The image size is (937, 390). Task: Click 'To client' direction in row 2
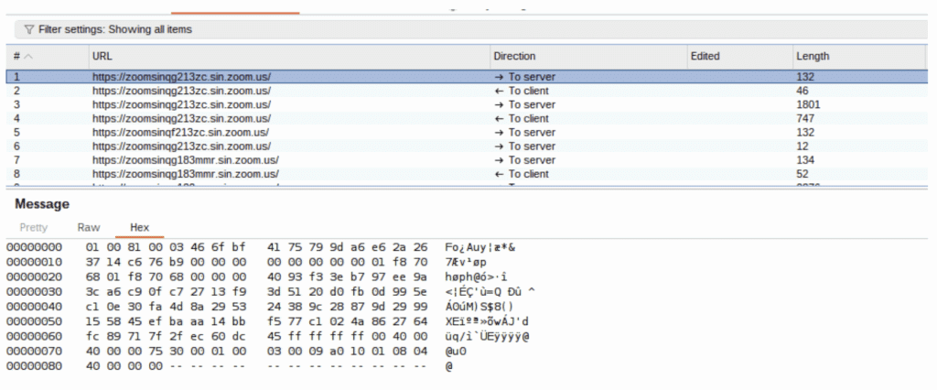(521, 91)
